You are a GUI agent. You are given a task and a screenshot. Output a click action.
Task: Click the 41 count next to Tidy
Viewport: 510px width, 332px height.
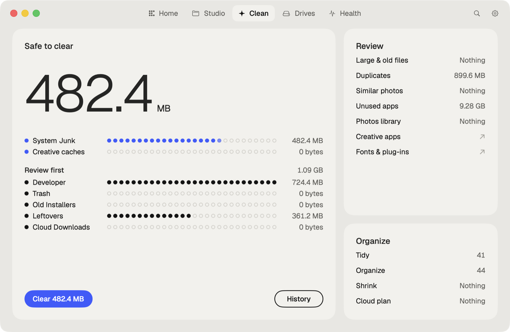coord(481,255)
